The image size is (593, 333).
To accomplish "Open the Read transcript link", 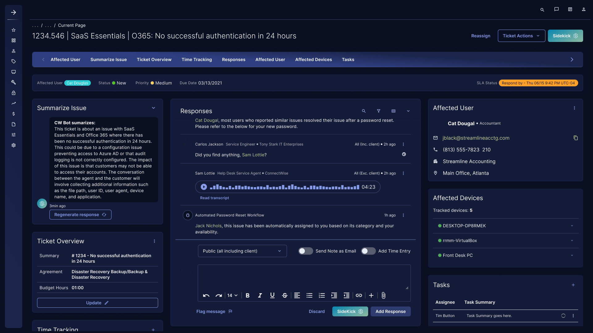I will (x=214, y=198).
